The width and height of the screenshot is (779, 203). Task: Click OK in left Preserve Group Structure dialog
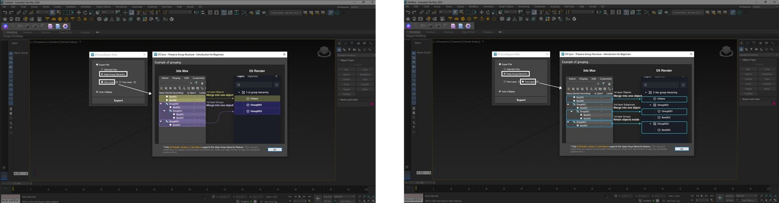pyautogui.click(x=275, y=149)
